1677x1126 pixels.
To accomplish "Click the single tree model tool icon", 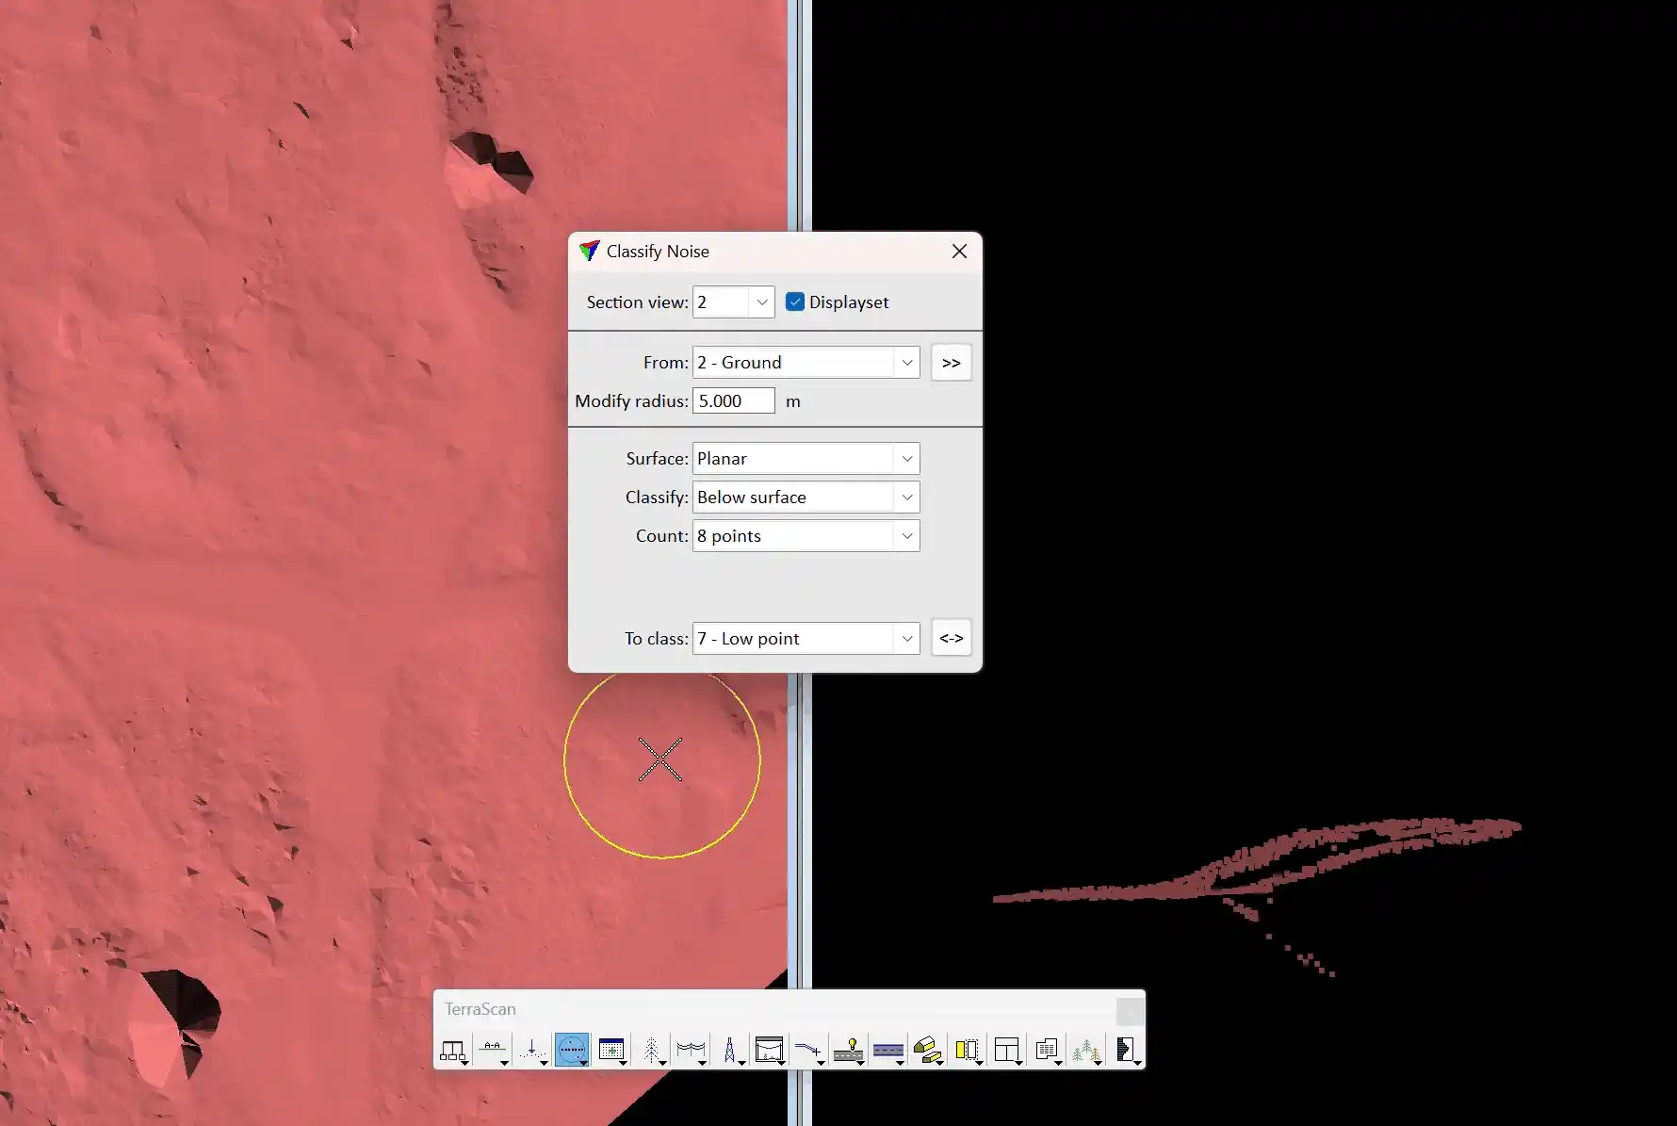I will 651,1049.
